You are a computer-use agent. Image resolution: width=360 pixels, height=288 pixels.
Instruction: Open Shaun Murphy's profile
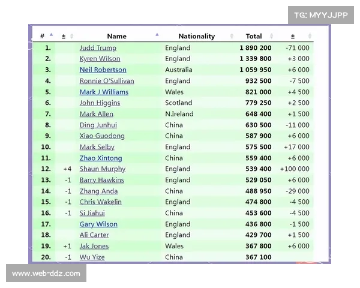click(102, 169)
